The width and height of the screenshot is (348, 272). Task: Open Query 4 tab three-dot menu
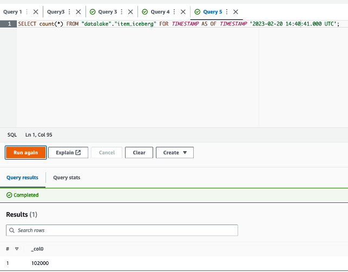tap(174, 12)
